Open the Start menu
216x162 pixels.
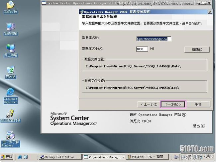click(7, 157)
